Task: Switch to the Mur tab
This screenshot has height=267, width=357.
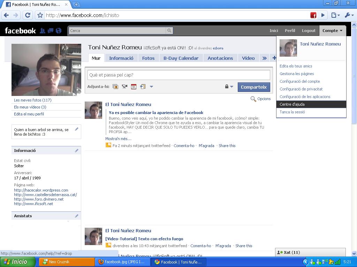Action: pos(96,58)
